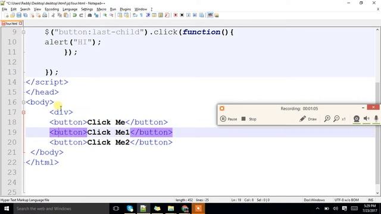The width and height of the screenshot is (381, 214).
Task: Open Skype from the taskbar
Action: coord(130,209)
